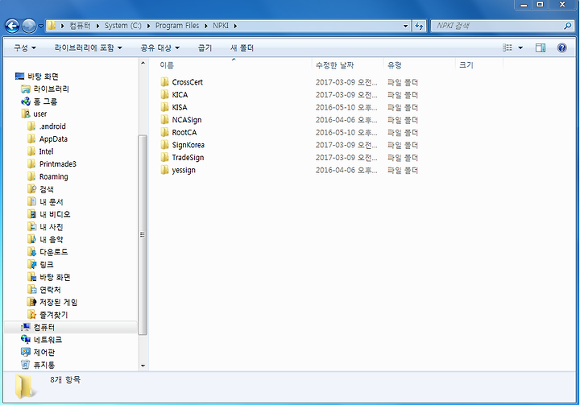Expand the arrow after NPKI in breadcrumb
580x405 pixels.
coord(235,26)
